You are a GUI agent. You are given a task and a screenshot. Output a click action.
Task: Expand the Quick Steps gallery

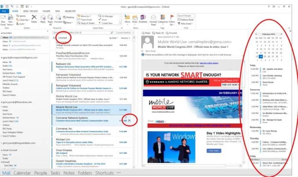[x=120, y=23]
